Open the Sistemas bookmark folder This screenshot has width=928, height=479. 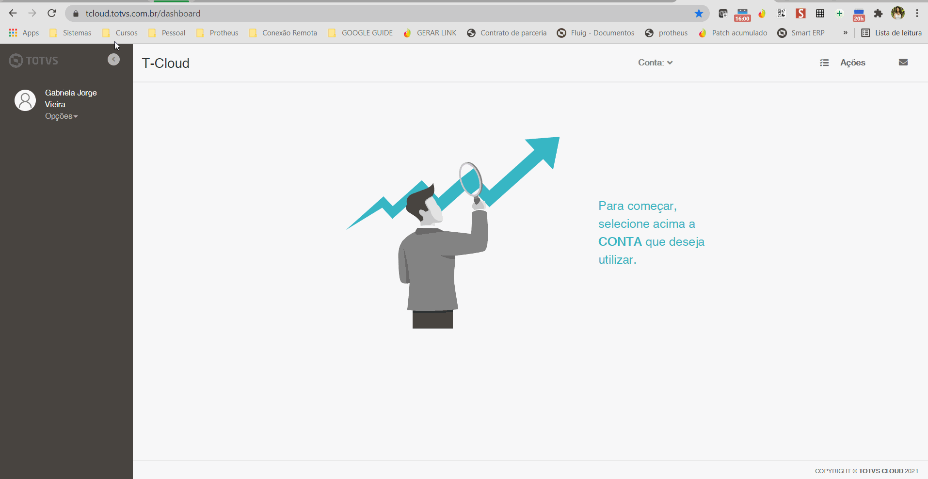coord(70,33)
